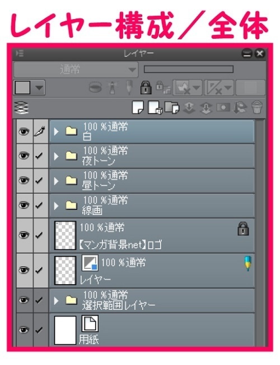Toggle the checkmark beside 昼トーン

click(x=40, y=180)
